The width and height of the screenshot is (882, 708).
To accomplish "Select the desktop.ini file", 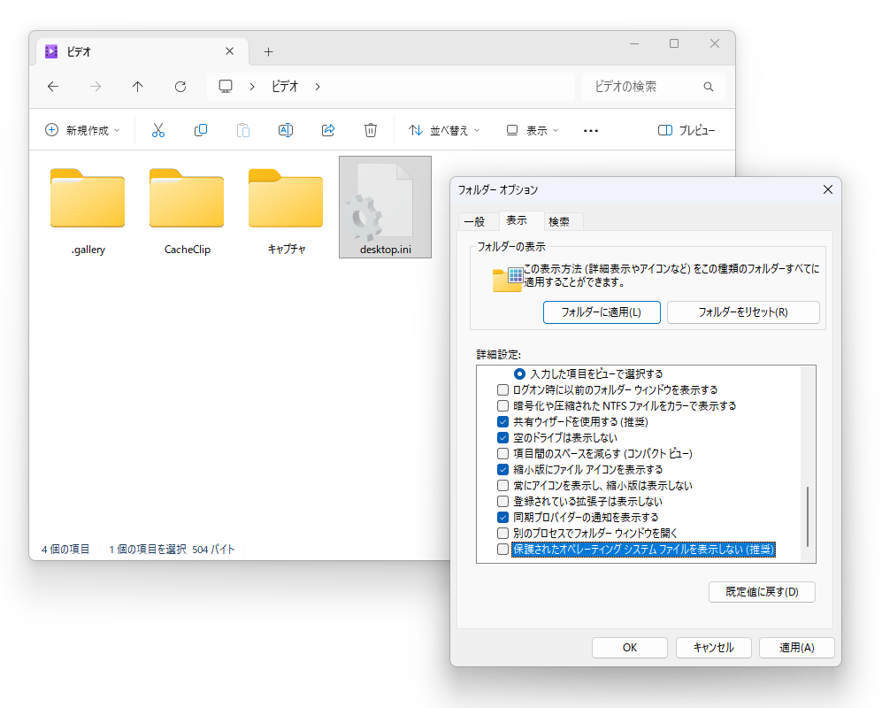I will [x=386, y=207].
